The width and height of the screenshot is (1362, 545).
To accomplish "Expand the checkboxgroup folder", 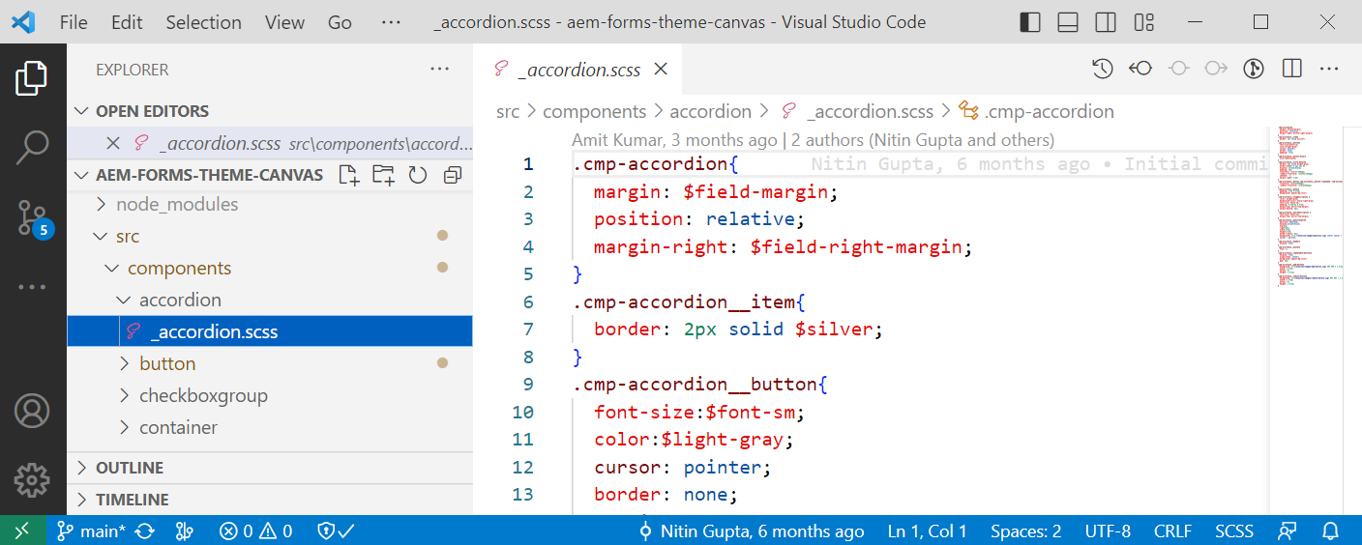I will click(x=203, y=396).
